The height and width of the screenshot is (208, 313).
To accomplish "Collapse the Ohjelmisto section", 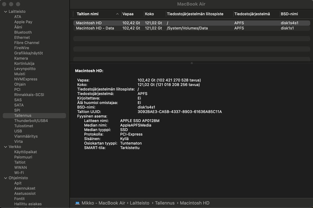I will 6,178.
